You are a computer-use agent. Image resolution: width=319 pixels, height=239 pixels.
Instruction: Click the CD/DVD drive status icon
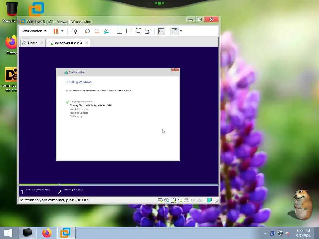tap(167, 200)
